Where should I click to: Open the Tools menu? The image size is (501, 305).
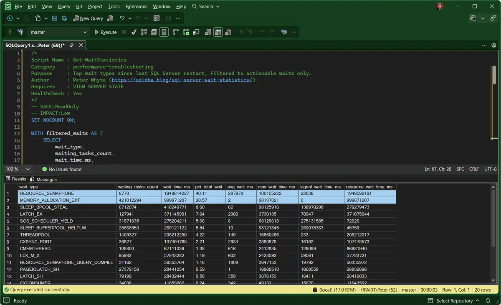[114, 6]
